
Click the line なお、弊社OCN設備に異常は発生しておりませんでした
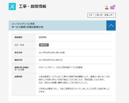[63, 83]
